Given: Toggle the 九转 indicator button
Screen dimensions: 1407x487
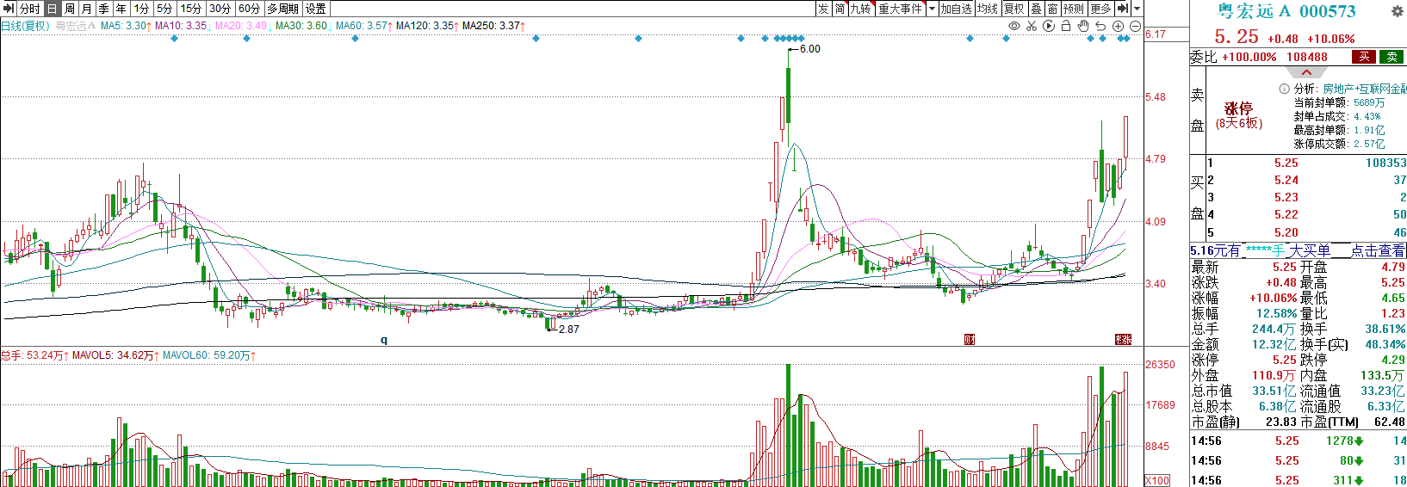Looking at the screenshot, I should tap(861, 9).
